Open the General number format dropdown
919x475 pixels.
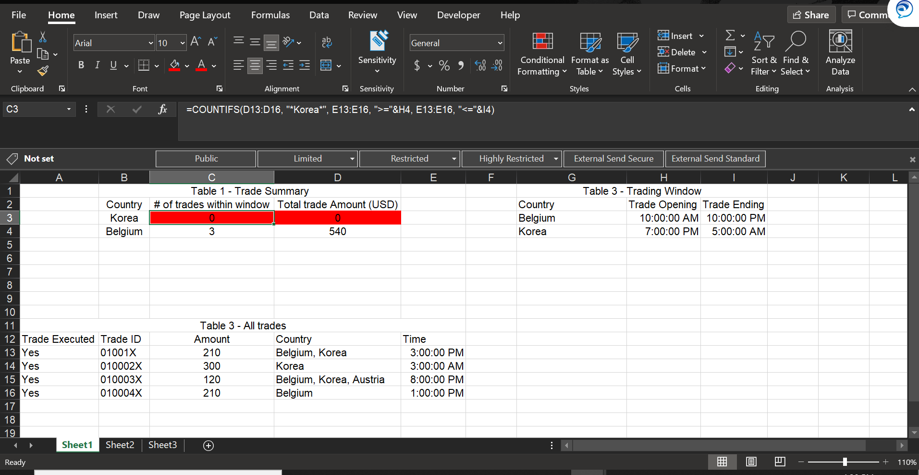click(x=500, y=43)
